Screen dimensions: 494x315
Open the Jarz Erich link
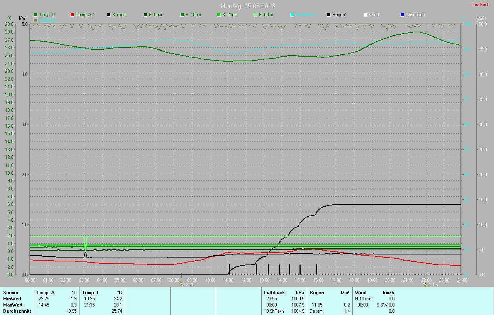tap(480, 5)
